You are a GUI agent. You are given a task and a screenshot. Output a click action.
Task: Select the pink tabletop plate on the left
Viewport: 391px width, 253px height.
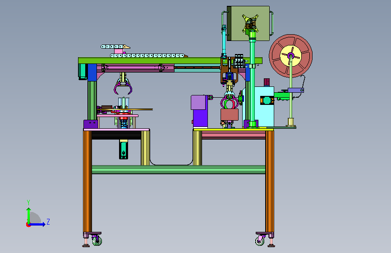click(x=116, y=130)
